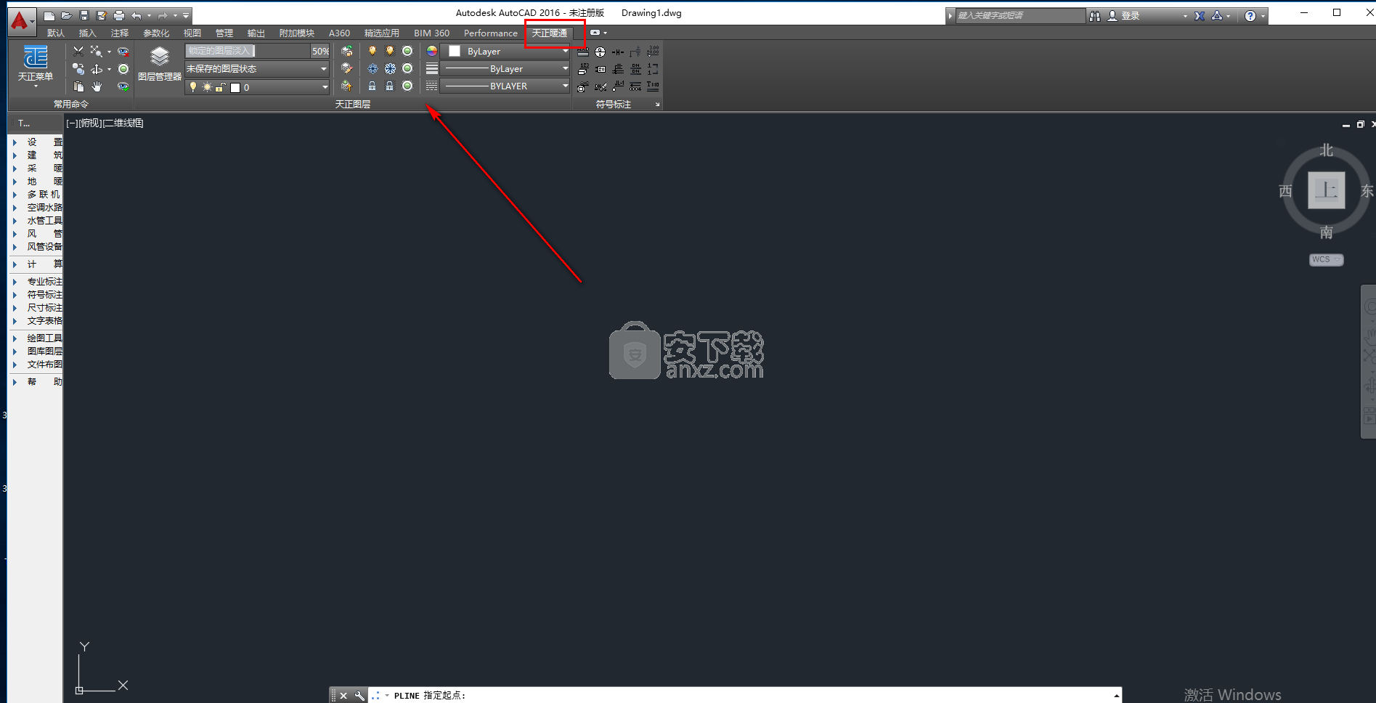Image resolution: width=1376 pixels, height=703 pixels.
Task: Open the layer 0 dropdown list
Action: click(x=257, y=87)
